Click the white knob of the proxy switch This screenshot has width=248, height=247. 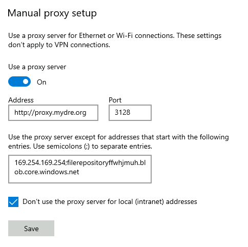[26, 81]
